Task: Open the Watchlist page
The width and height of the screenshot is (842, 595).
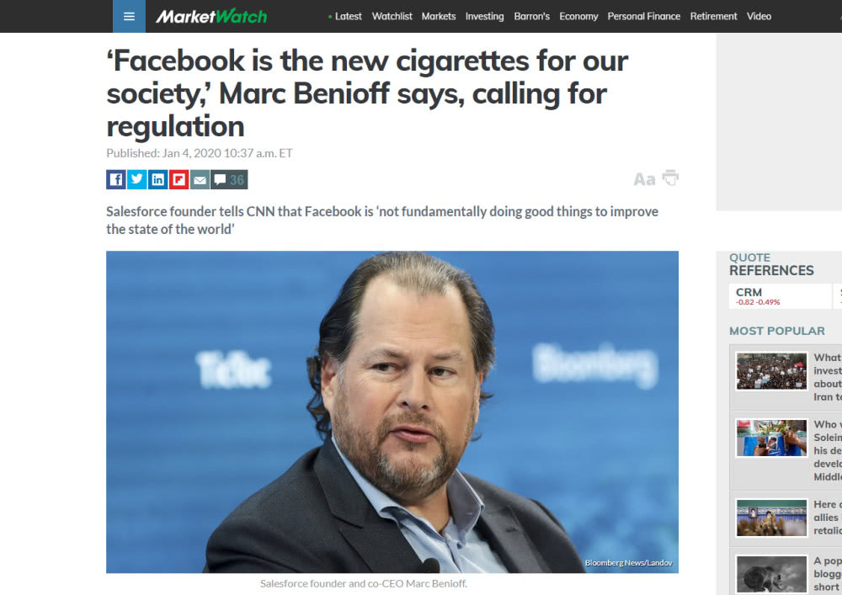Action: coord(392,17)
